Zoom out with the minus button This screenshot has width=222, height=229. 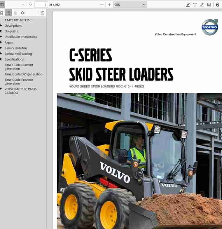102,5
